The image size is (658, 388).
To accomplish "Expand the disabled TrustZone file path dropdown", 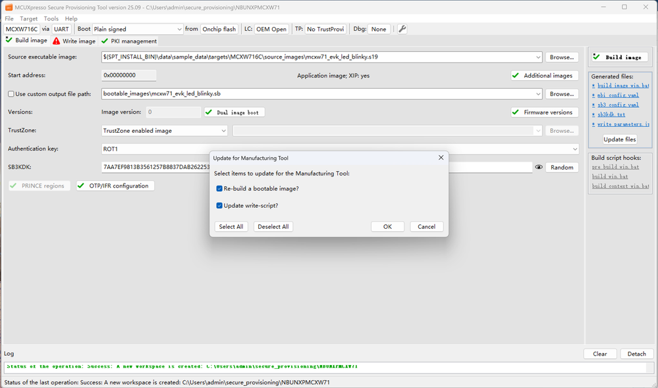I will pos(538,131).
